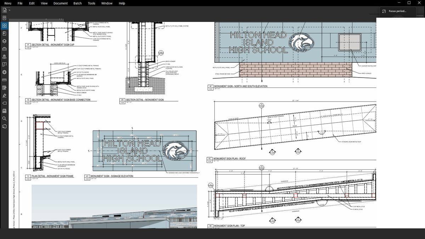Open the Batch menu
425x239 pixels.
pyautogui.click(x=78, y=3)
